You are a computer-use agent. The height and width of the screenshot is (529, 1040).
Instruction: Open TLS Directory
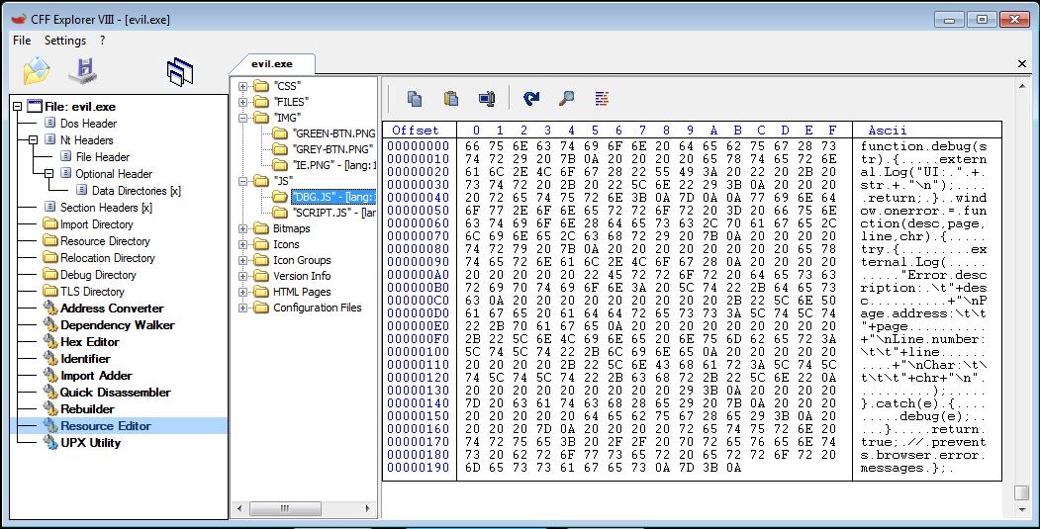click(x=92, y=292)
